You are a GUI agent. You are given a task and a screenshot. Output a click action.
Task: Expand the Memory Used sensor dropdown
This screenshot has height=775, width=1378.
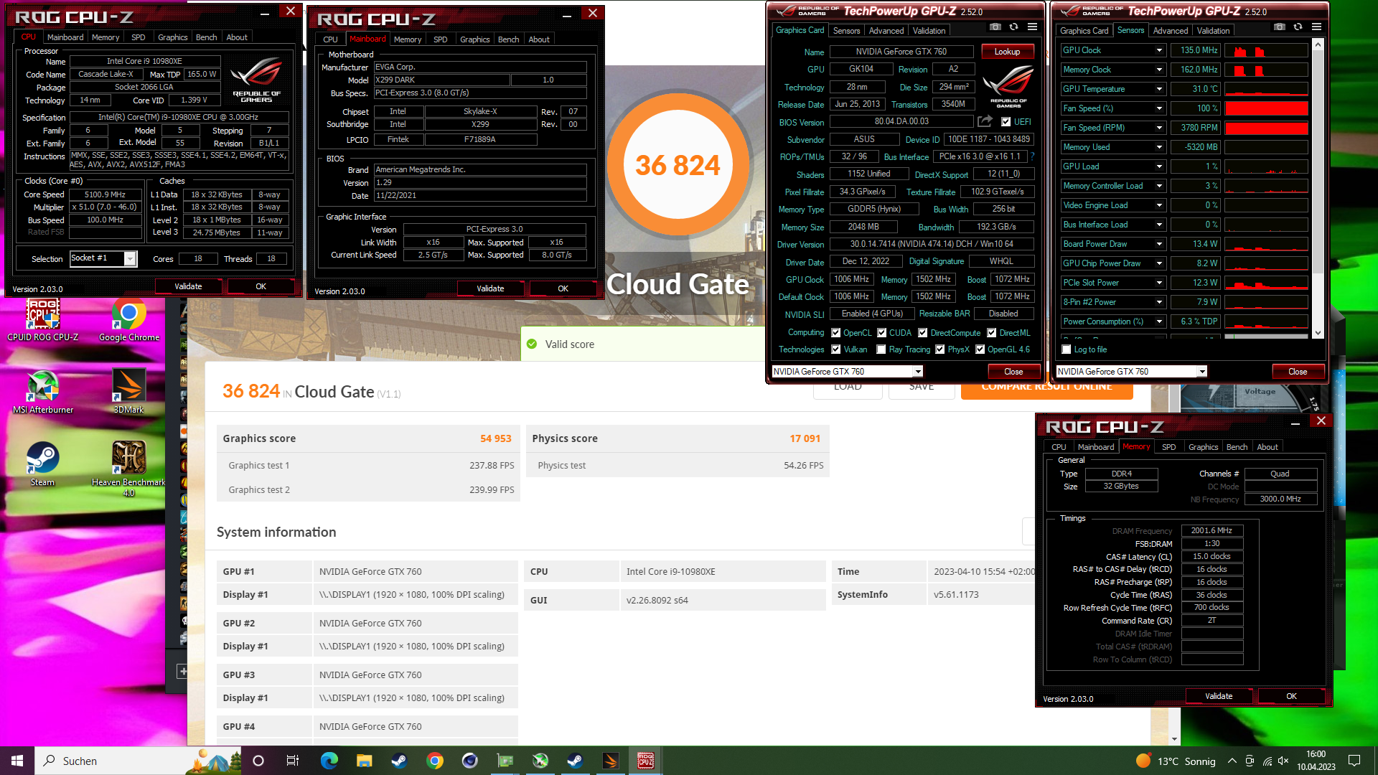[1158, 147]
